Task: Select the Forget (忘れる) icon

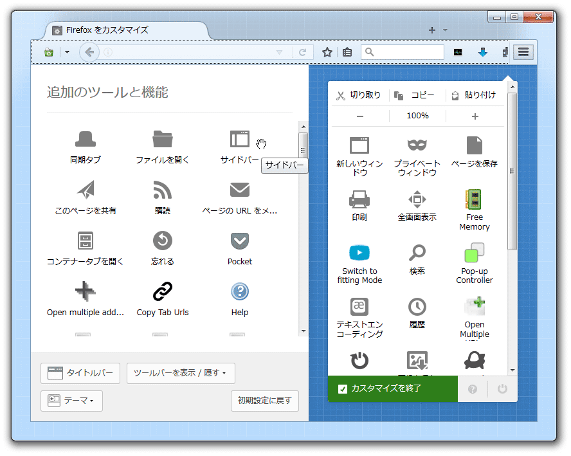Action: click(163, 241)
